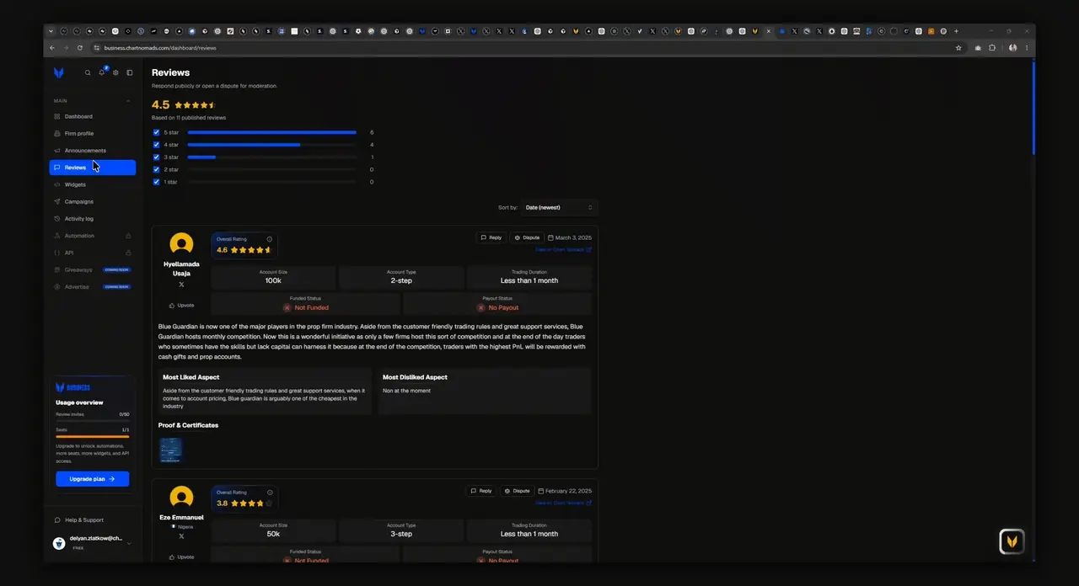Go back in the browser
The image size is (1079, 586).
click(x=52, y=48)
